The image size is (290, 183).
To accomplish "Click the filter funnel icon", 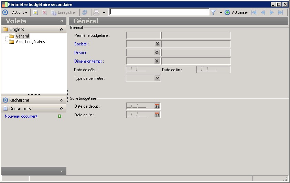I will coord(213,13).
